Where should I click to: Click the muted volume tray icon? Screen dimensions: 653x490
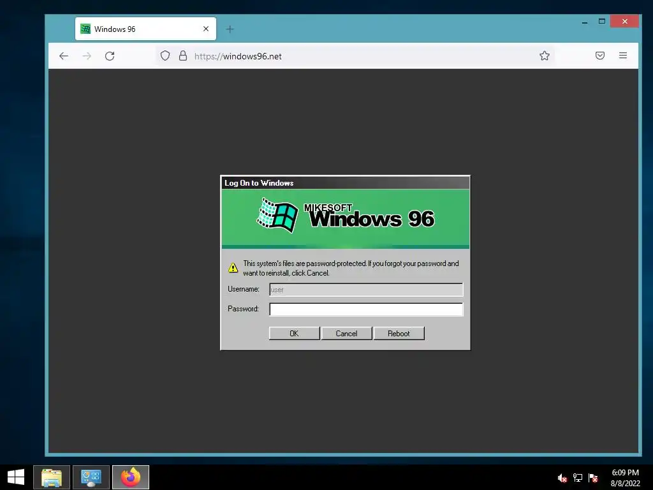(562, 478)
